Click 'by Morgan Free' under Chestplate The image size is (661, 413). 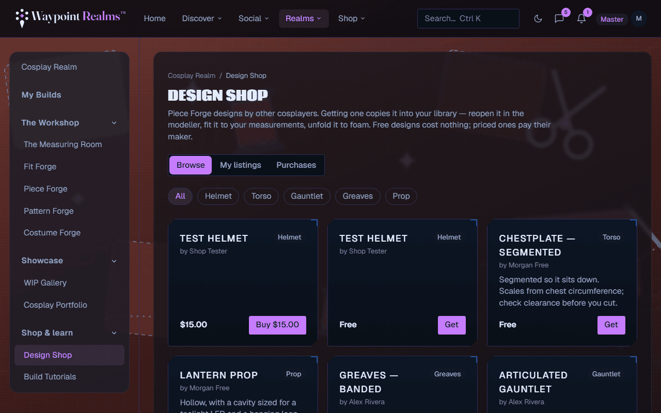524,265
